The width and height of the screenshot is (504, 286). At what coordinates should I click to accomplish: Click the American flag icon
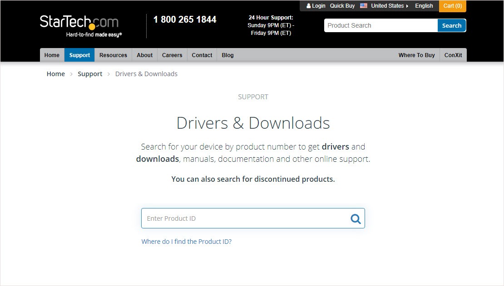[x=363, y=5]
